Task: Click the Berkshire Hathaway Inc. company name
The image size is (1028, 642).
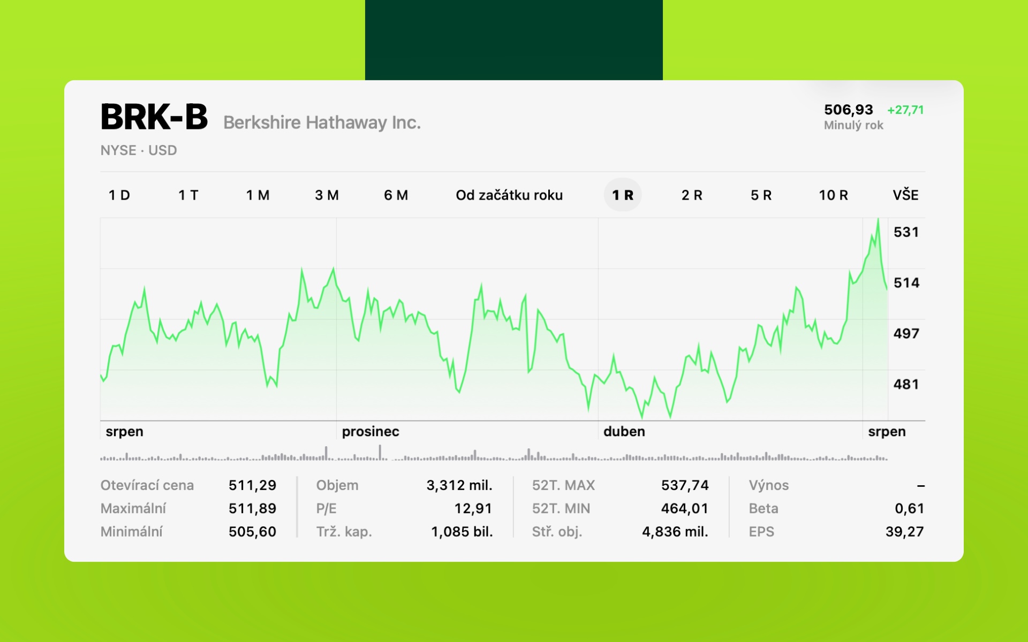Action: [x=322, y=123]
